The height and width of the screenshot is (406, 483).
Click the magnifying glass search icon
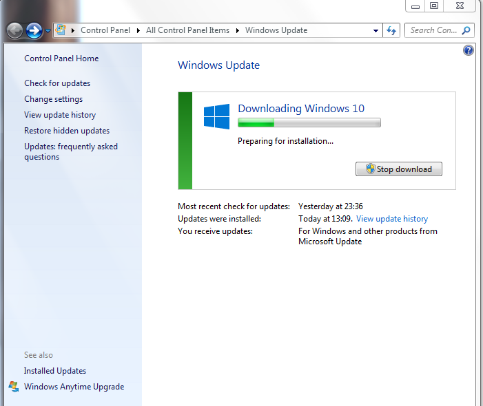[466, 30]
